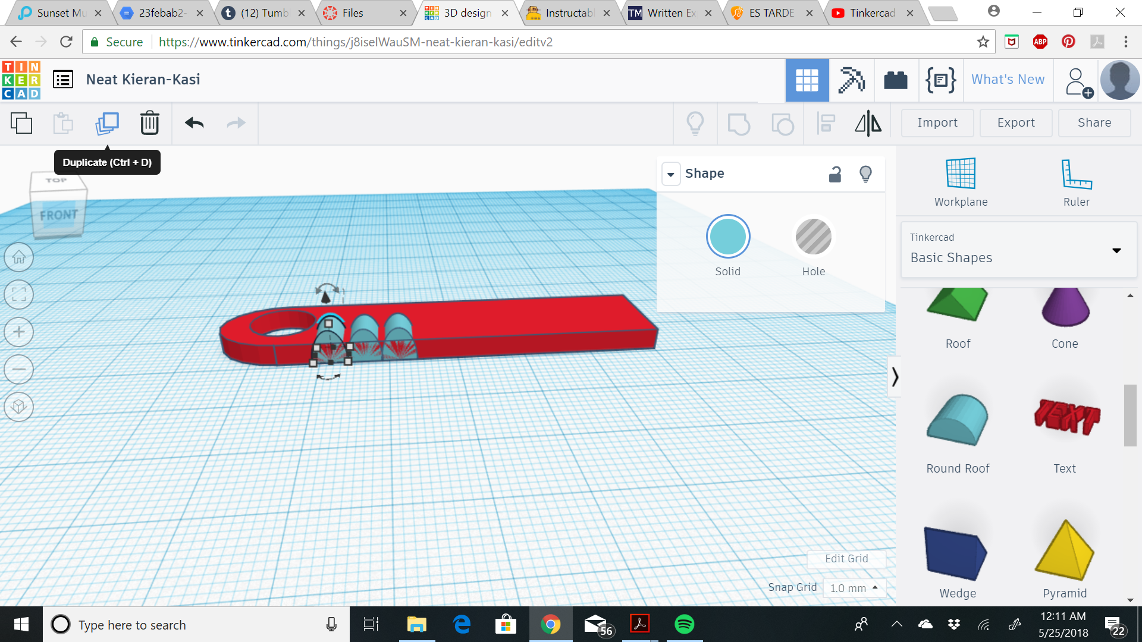The image size is (1142, 642).
Task: Click the Windows Start button
Action: click(21, 624)
